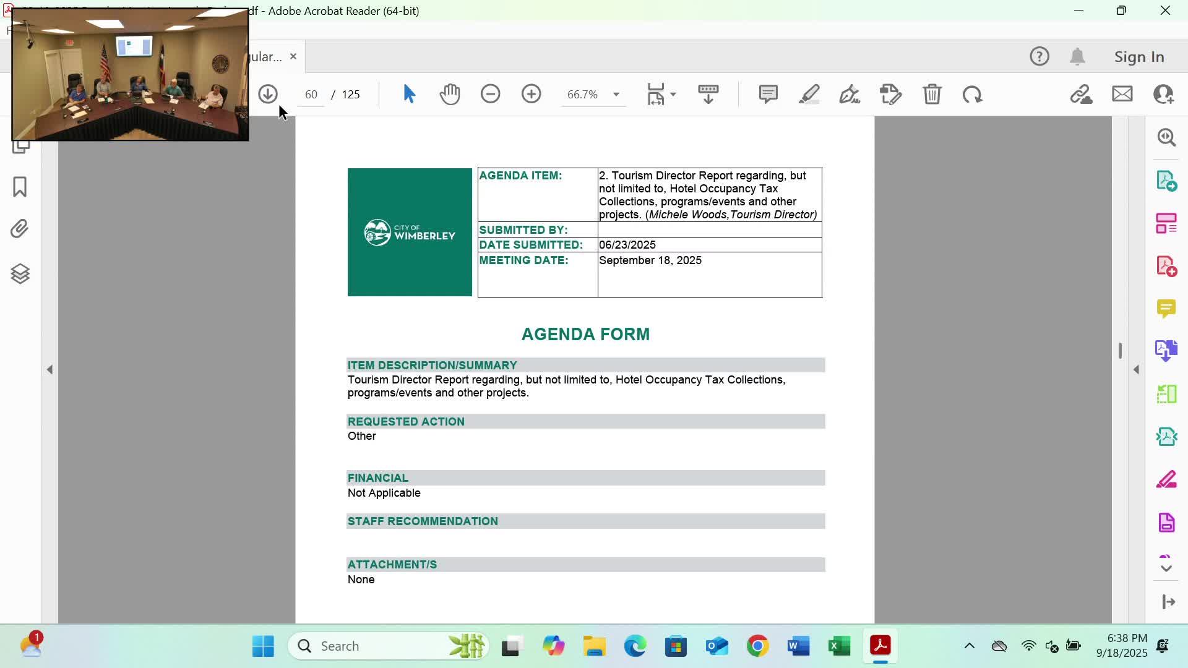Select the Highlight text tool
The width and height of the screenshot is (1188, 668).
[809, 94]
